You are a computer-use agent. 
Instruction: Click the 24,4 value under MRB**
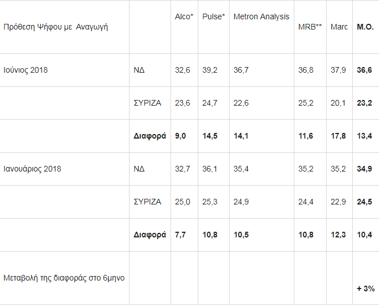click(306, 202)
